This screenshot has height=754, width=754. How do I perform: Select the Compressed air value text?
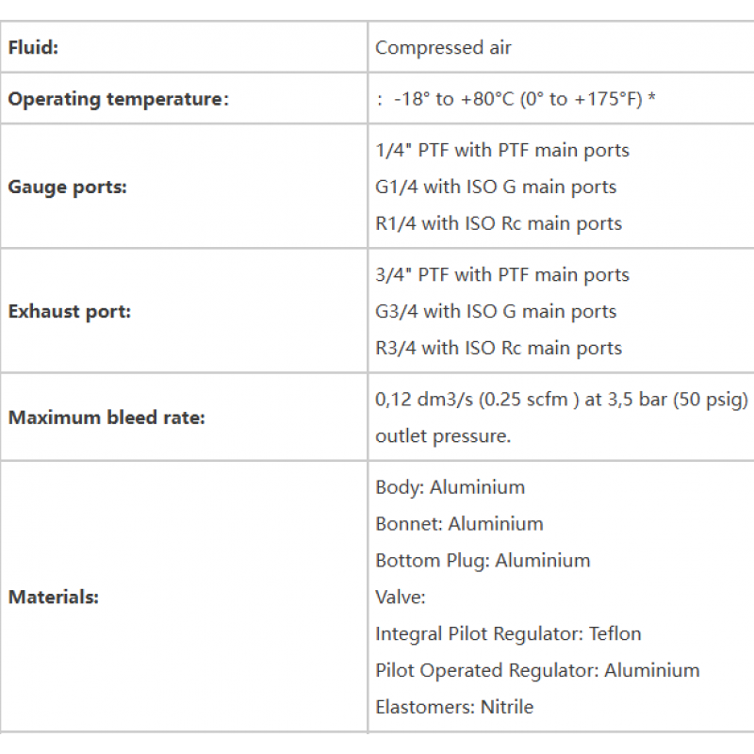tap(443, 48)
